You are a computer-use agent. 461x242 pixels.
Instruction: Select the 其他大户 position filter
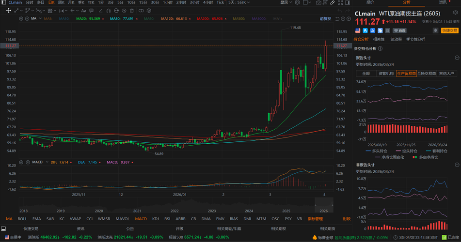446,74
